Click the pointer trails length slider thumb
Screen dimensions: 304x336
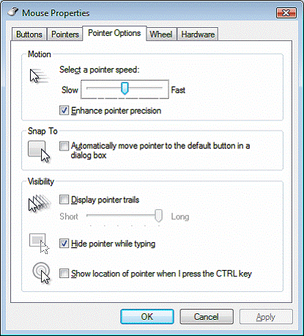[159, 216]
